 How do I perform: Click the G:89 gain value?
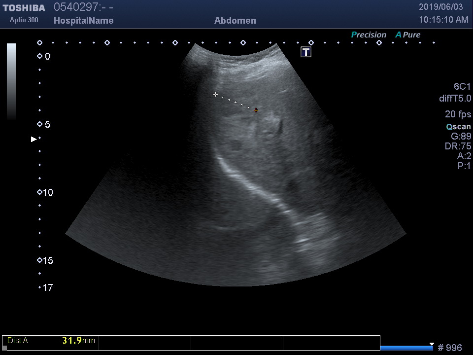(x=461, y=137)
